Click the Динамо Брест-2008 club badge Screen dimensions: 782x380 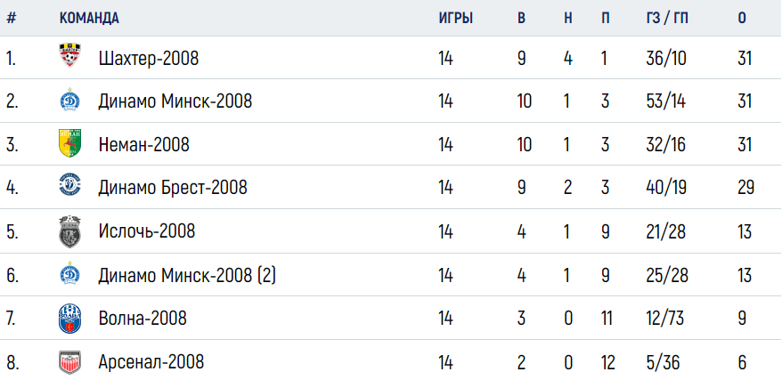tap(69, 185)
